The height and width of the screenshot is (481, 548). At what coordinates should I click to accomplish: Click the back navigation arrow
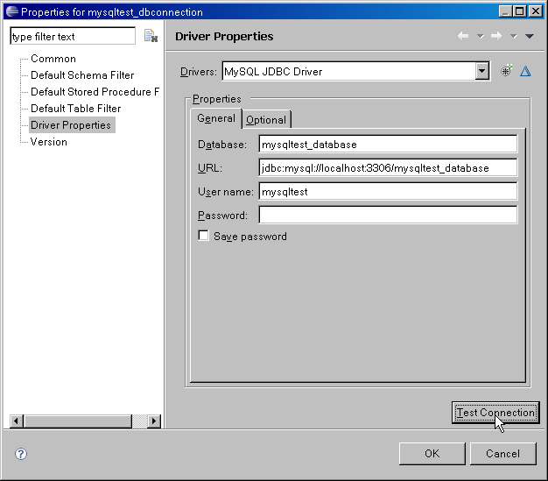pyautogui.click(x=463, y=36)
